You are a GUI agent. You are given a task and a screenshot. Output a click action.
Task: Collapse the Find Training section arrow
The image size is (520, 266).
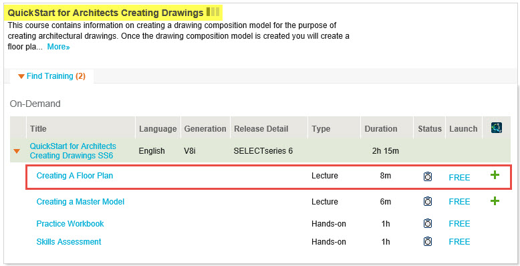coord(21,76)
